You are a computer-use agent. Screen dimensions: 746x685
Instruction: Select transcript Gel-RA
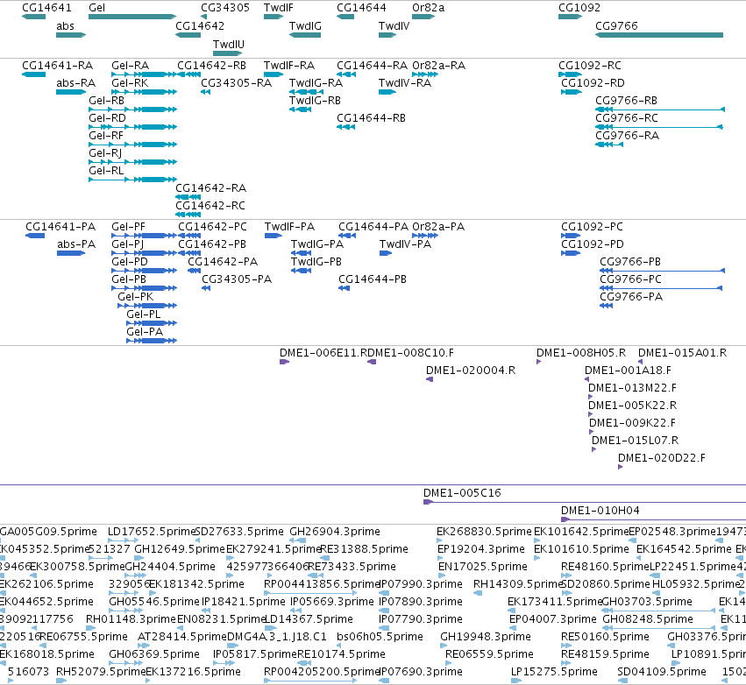click(x=131, y=65)
